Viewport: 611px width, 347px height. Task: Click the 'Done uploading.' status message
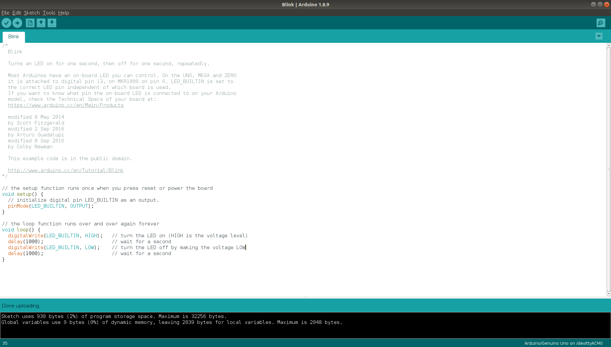click(x=21, y=306)
